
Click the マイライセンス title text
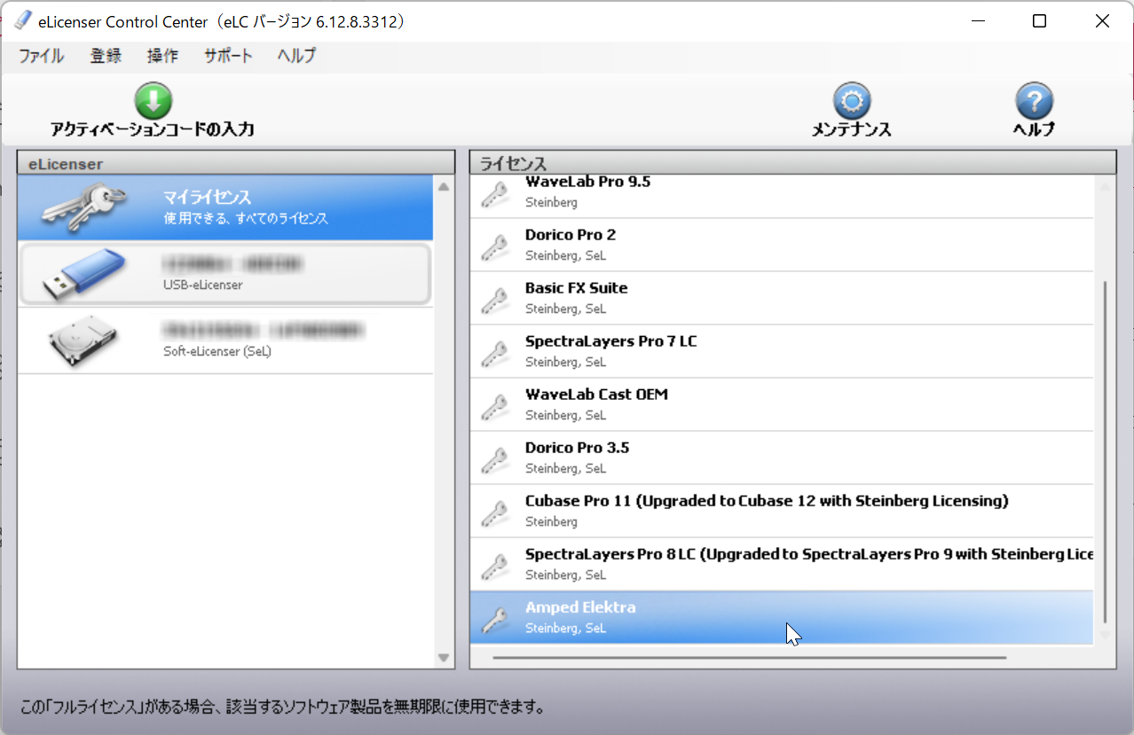[x=208, y=198]
